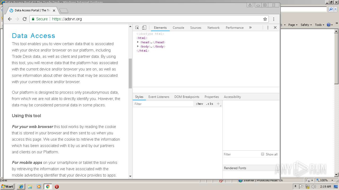Add a new style rule with plus
Screen dimensions: 339x190
pyautogui.click(x=218, y=104)
